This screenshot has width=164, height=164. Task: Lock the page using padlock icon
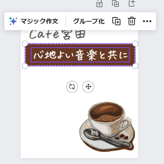99,4
